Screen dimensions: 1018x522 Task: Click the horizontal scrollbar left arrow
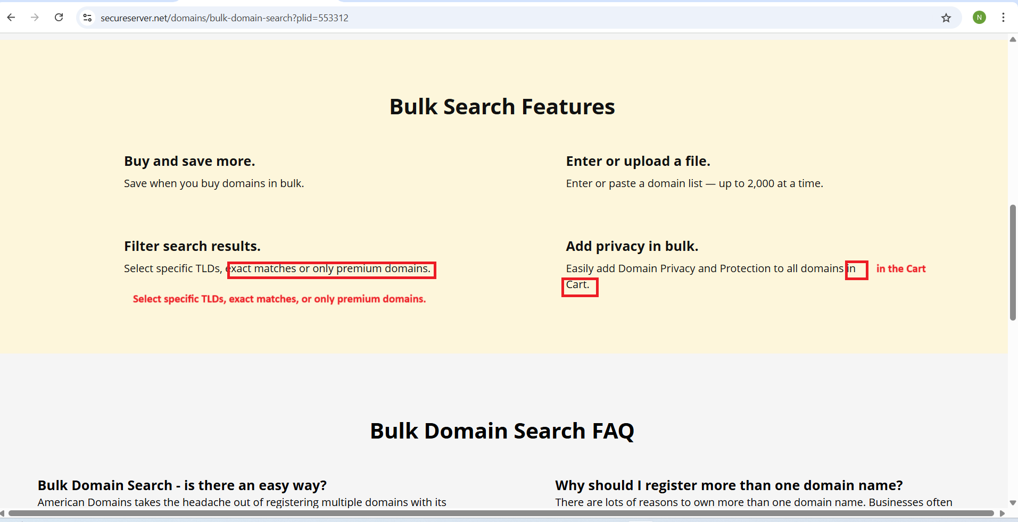pyautogui.click(x=3, y=513)
